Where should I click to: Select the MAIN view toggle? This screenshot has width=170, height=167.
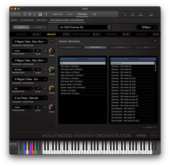pos(21,27)
